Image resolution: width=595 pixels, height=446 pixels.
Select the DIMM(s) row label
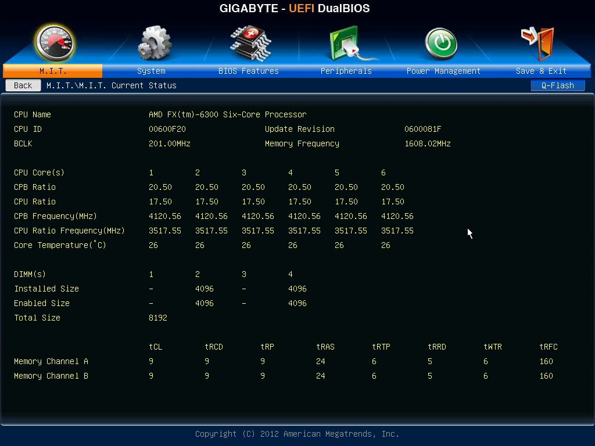click(30, 274)
